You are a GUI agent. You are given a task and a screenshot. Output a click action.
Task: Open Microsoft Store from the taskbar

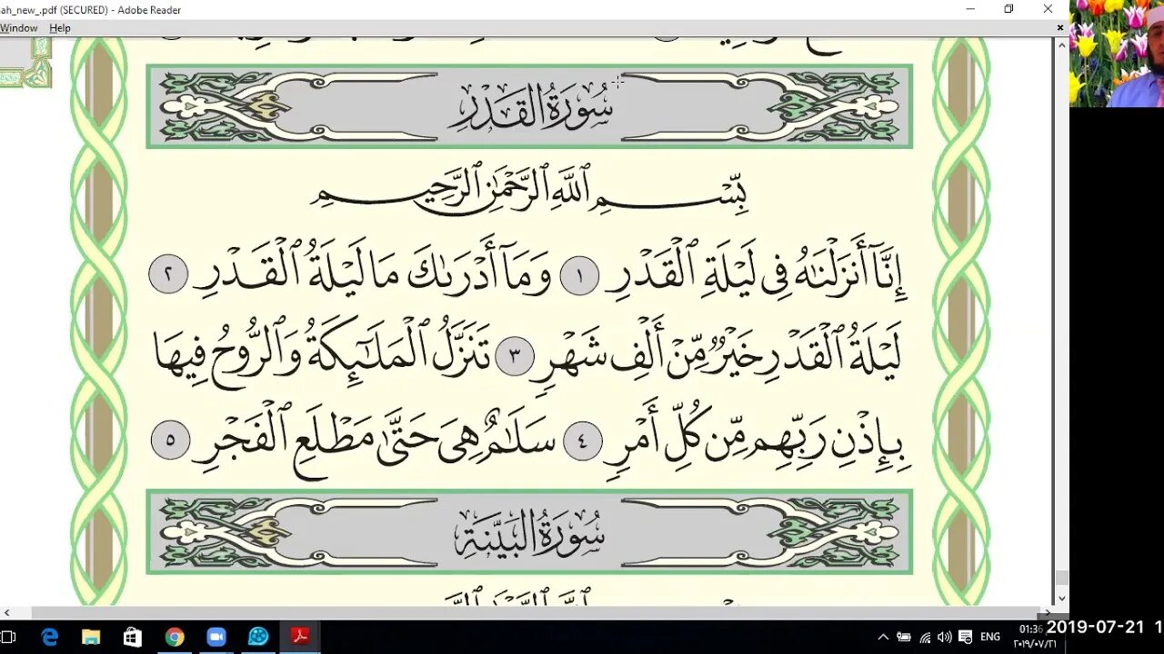[x=133, y=637]
